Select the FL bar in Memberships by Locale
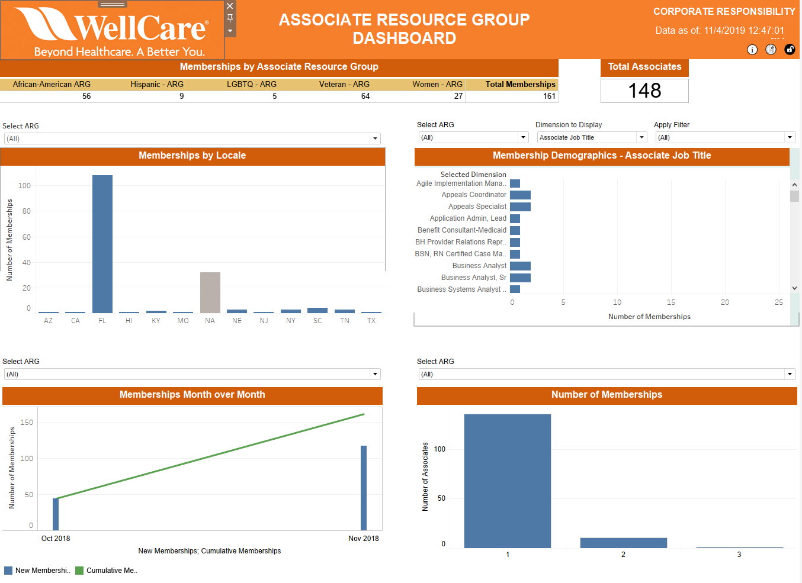Viewport: 802px width, 583px height. pos(102,243)
